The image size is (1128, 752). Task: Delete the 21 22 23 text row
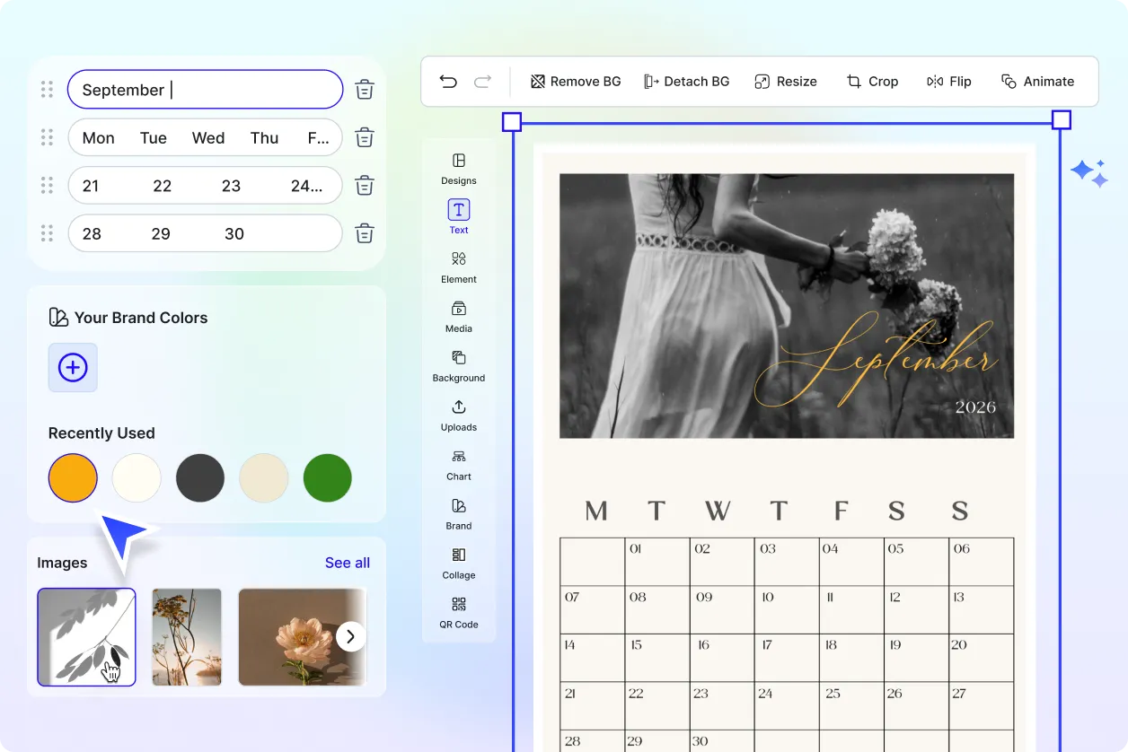click(365, 186)
